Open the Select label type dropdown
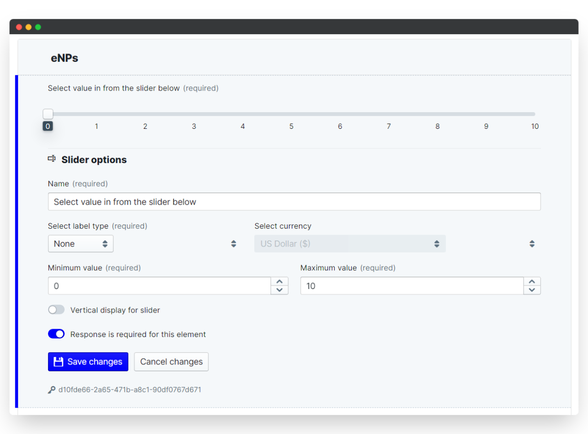 pyautogui.click(x=81, y=243)
